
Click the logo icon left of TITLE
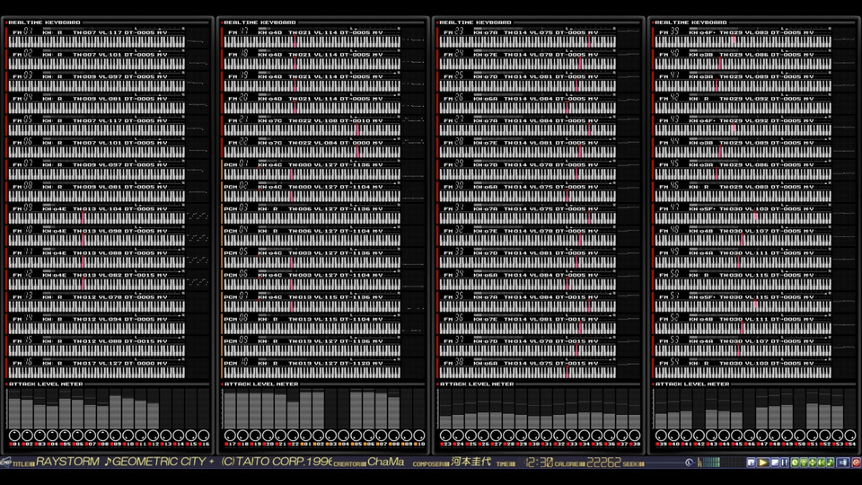point(5,462)
